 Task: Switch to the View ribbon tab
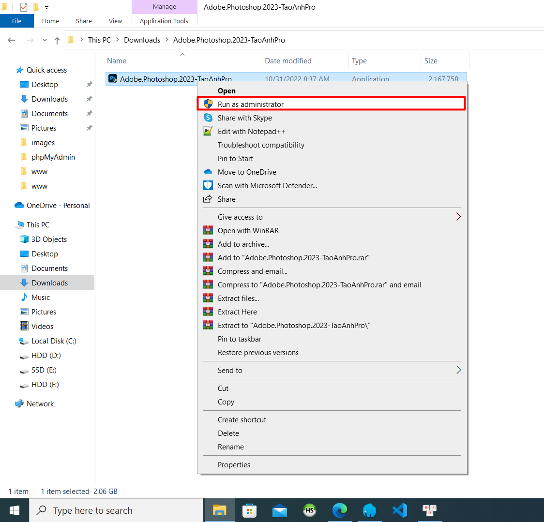point(115,21)
